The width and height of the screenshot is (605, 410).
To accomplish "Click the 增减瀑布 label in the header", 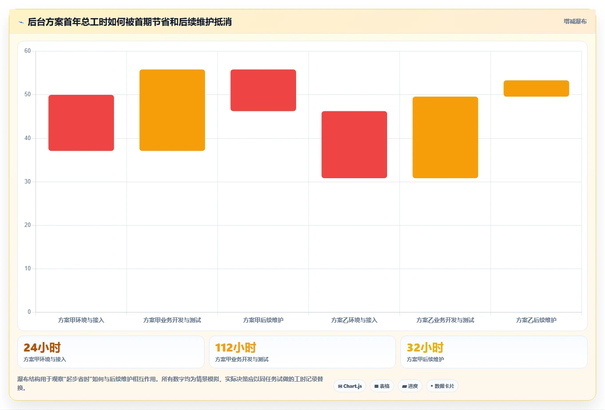I will (x=575, y=21).
